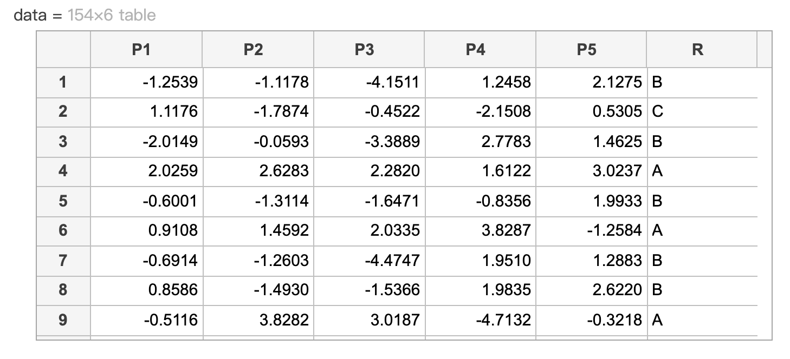
Task: Select the P2 column header
Action: pos(258,49)
